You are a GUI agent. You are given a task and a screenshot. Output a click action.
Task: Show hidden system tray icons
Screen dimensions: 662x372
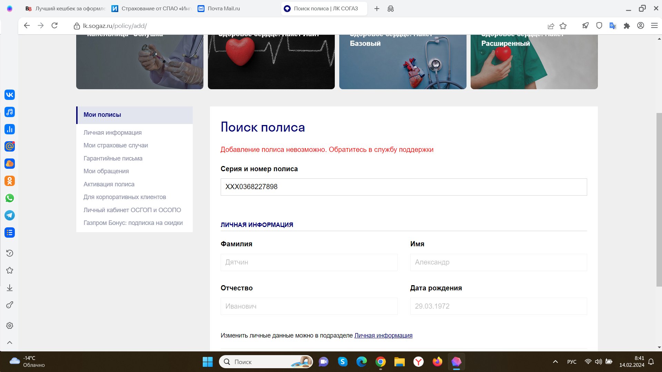tap(555, 362)
